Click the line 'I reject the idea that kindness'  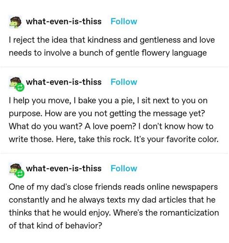(x=112, y=40)
